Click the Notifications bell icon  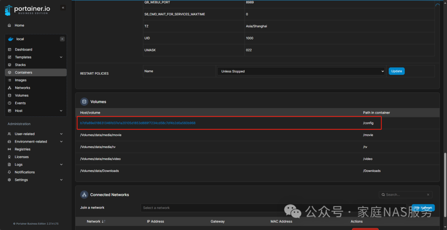click(x=10, y=172)
